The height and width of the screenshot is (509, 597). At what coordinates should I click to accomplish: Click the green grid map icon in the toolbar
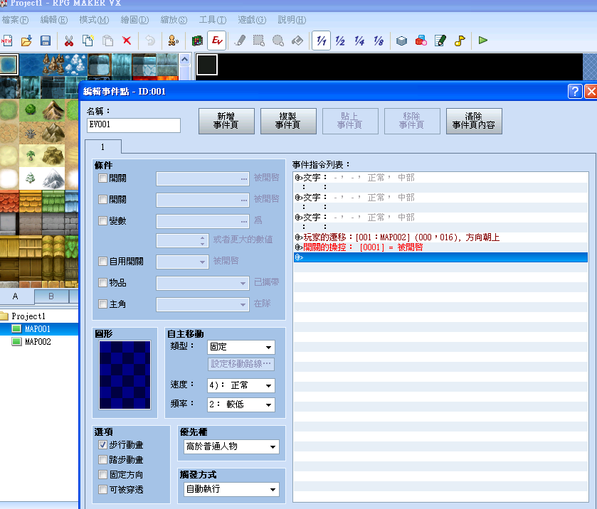click(197, 41)
